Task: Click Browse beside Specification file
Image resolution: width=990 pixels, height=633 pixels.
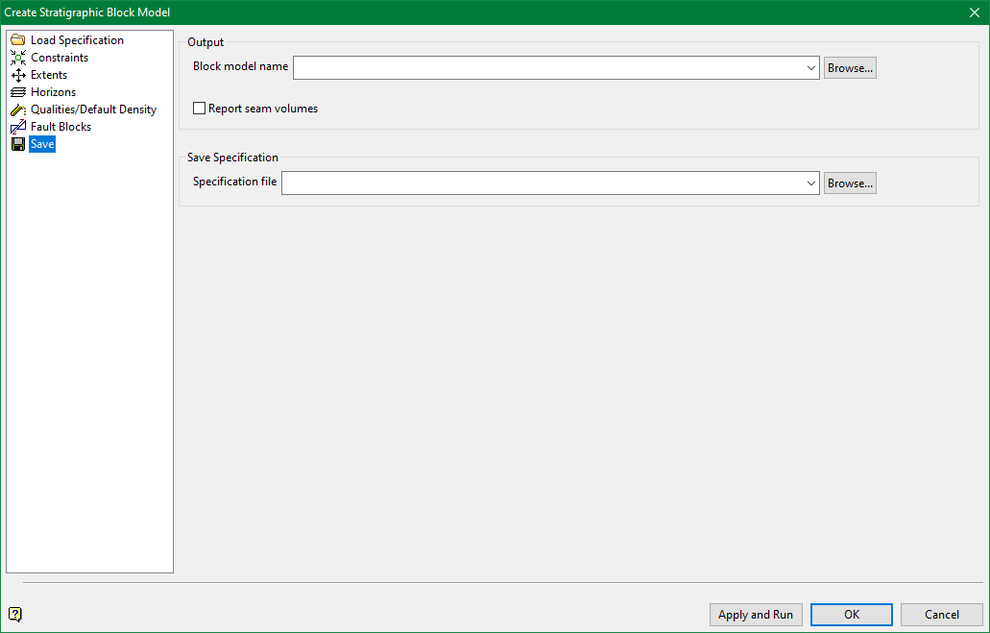Action: [850, 183]
